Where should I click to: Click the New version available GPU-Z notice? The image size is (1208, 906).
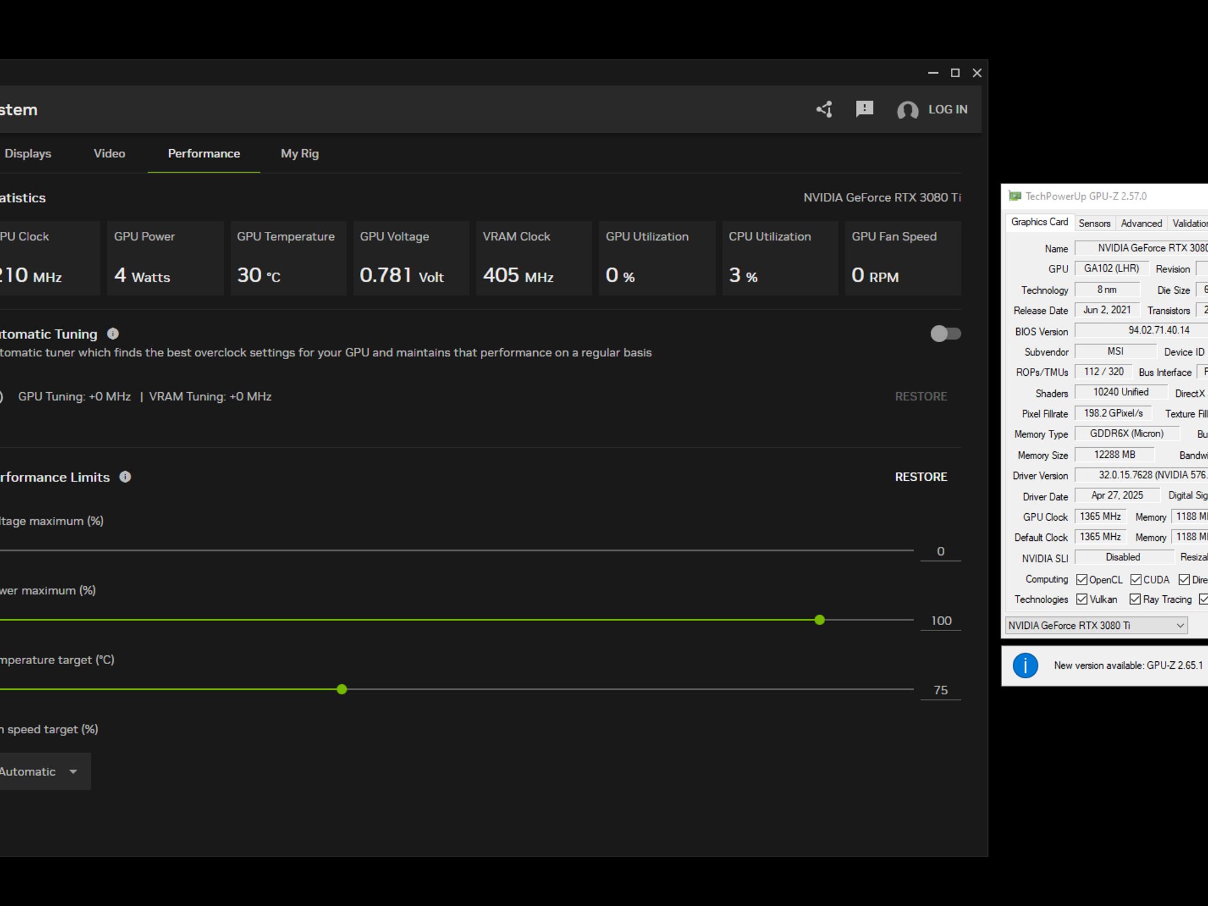pos(1128,665)
